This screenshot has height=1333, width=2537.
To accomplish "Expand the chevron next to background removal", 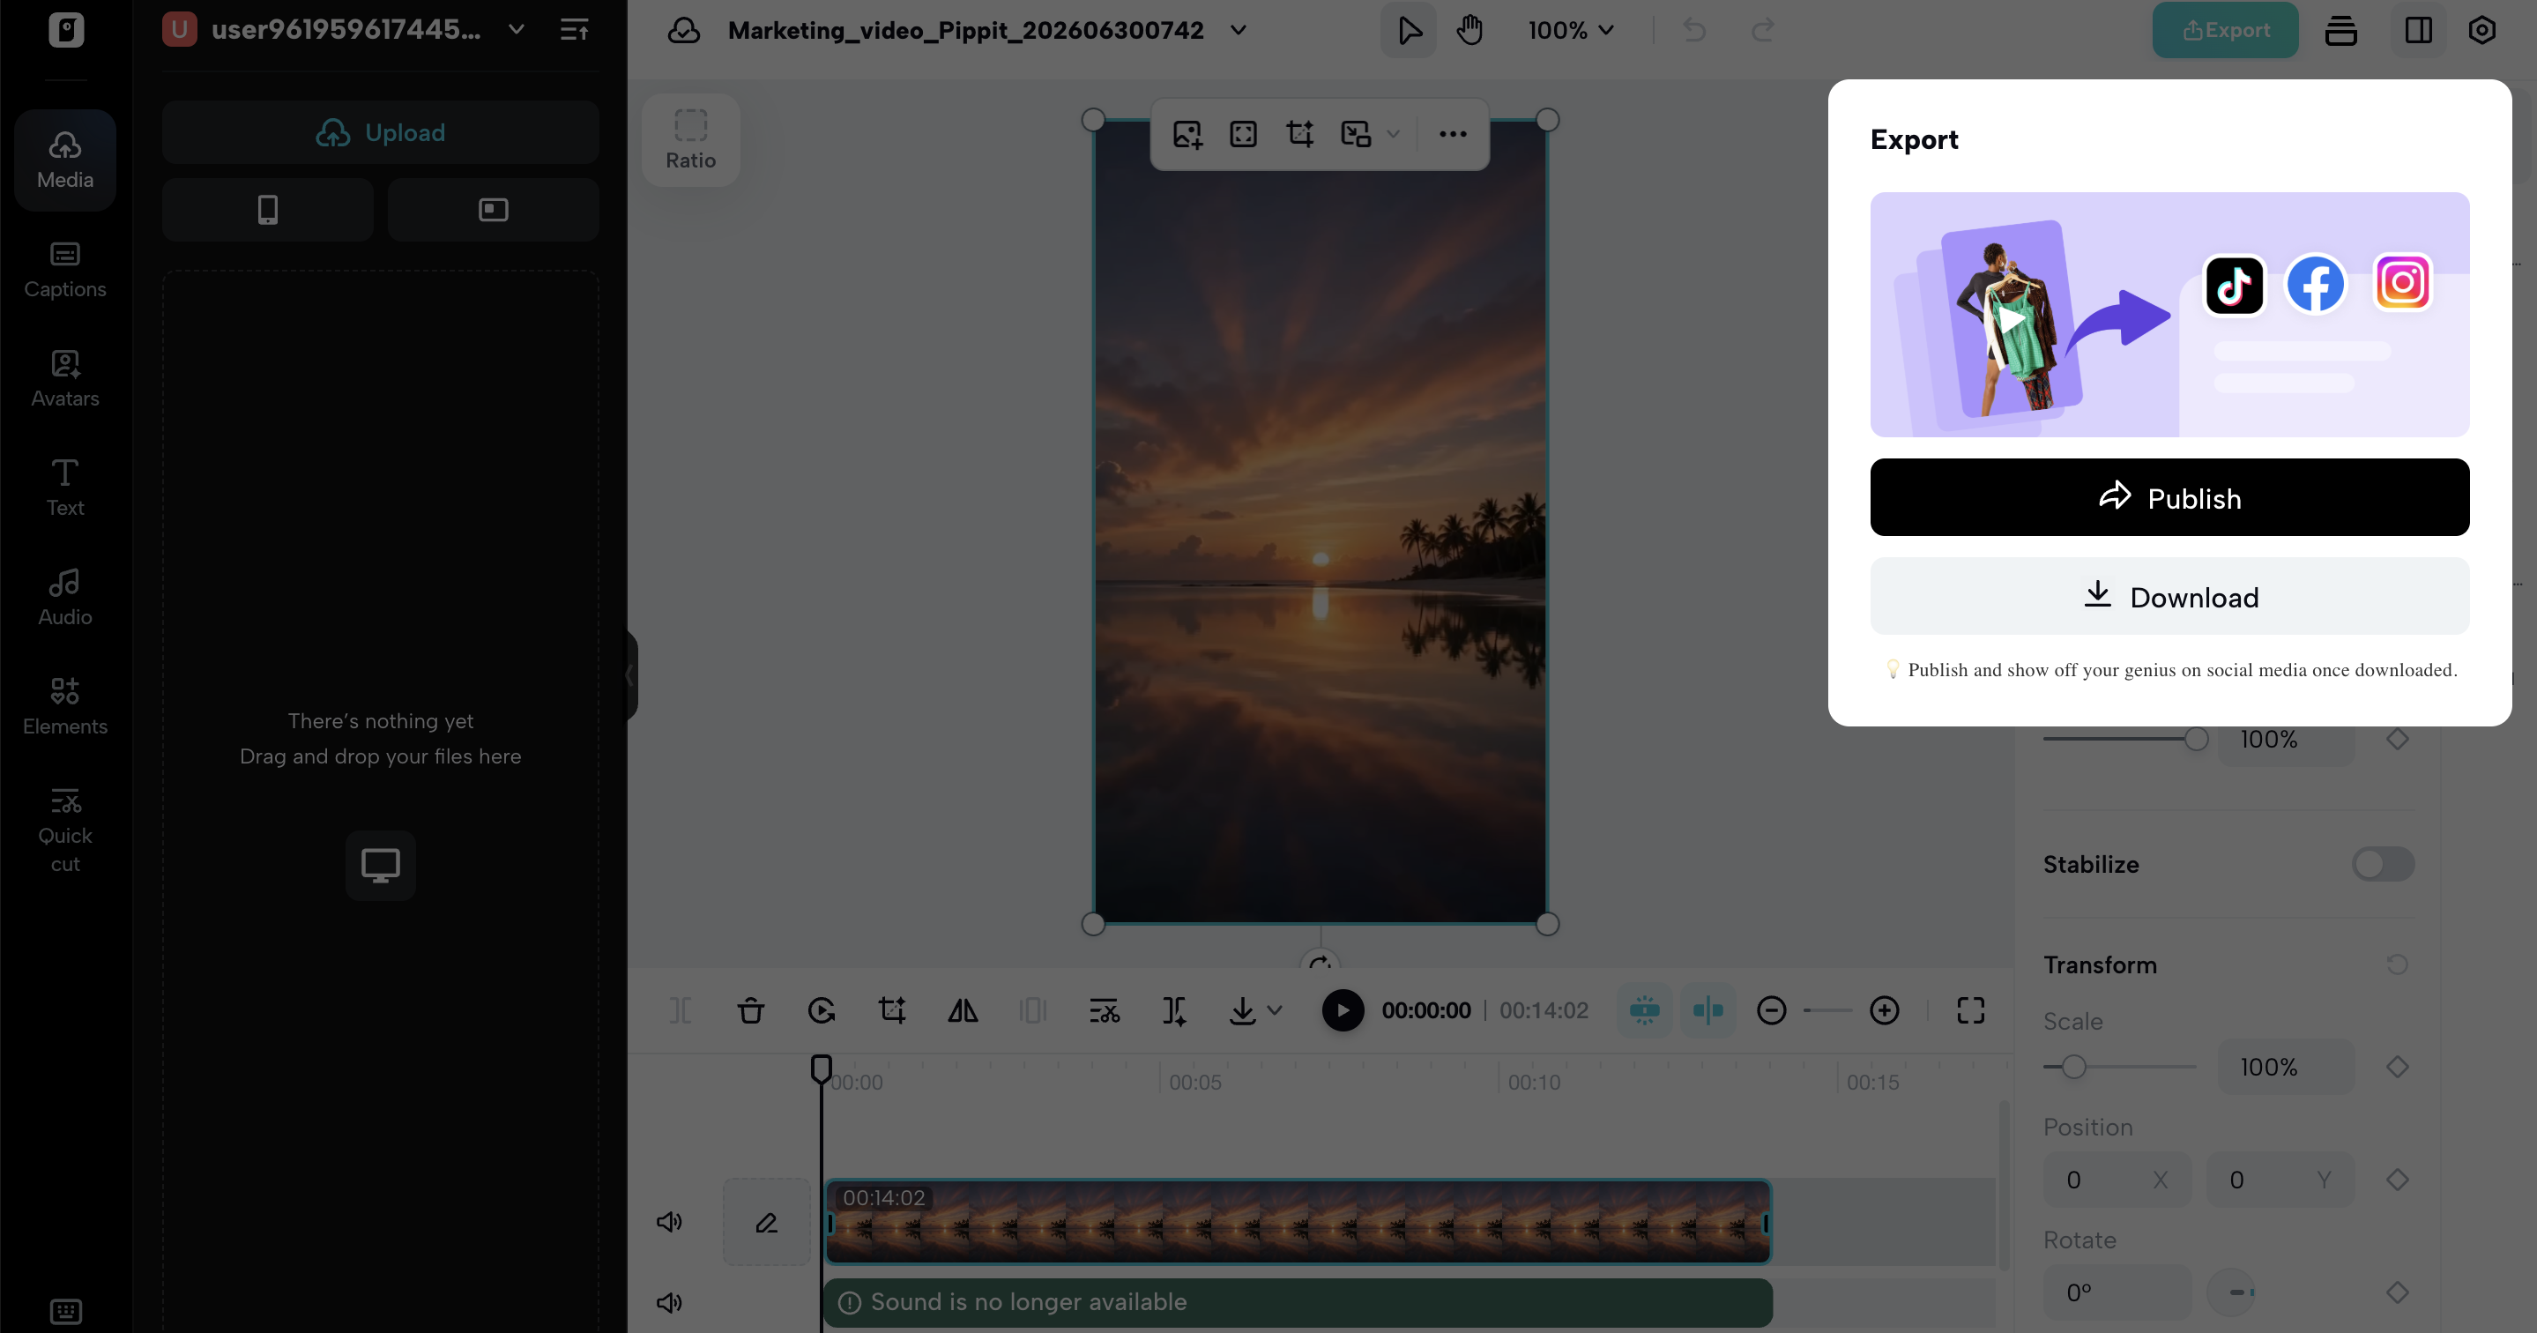I will pyautogui.click(x=1394, y=134).
